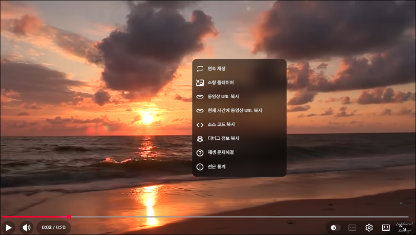
Task: Toggle the autoplay switch
Action: (x=335, y=228)
